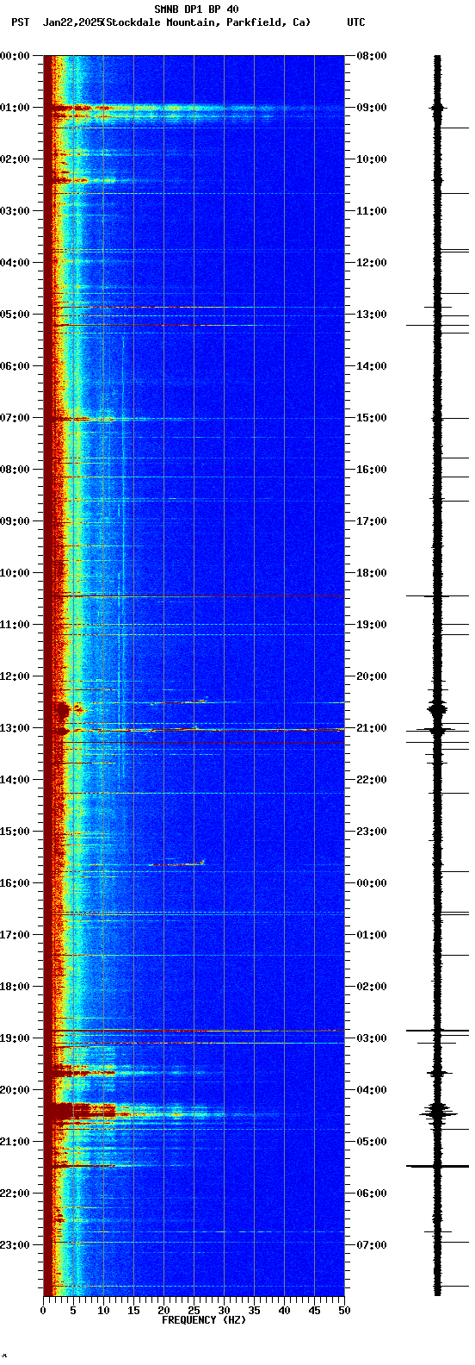Click the 40 Hz frequency tick label
The width and height of the screenshot is (475, 1365).
click(284, 1311)
